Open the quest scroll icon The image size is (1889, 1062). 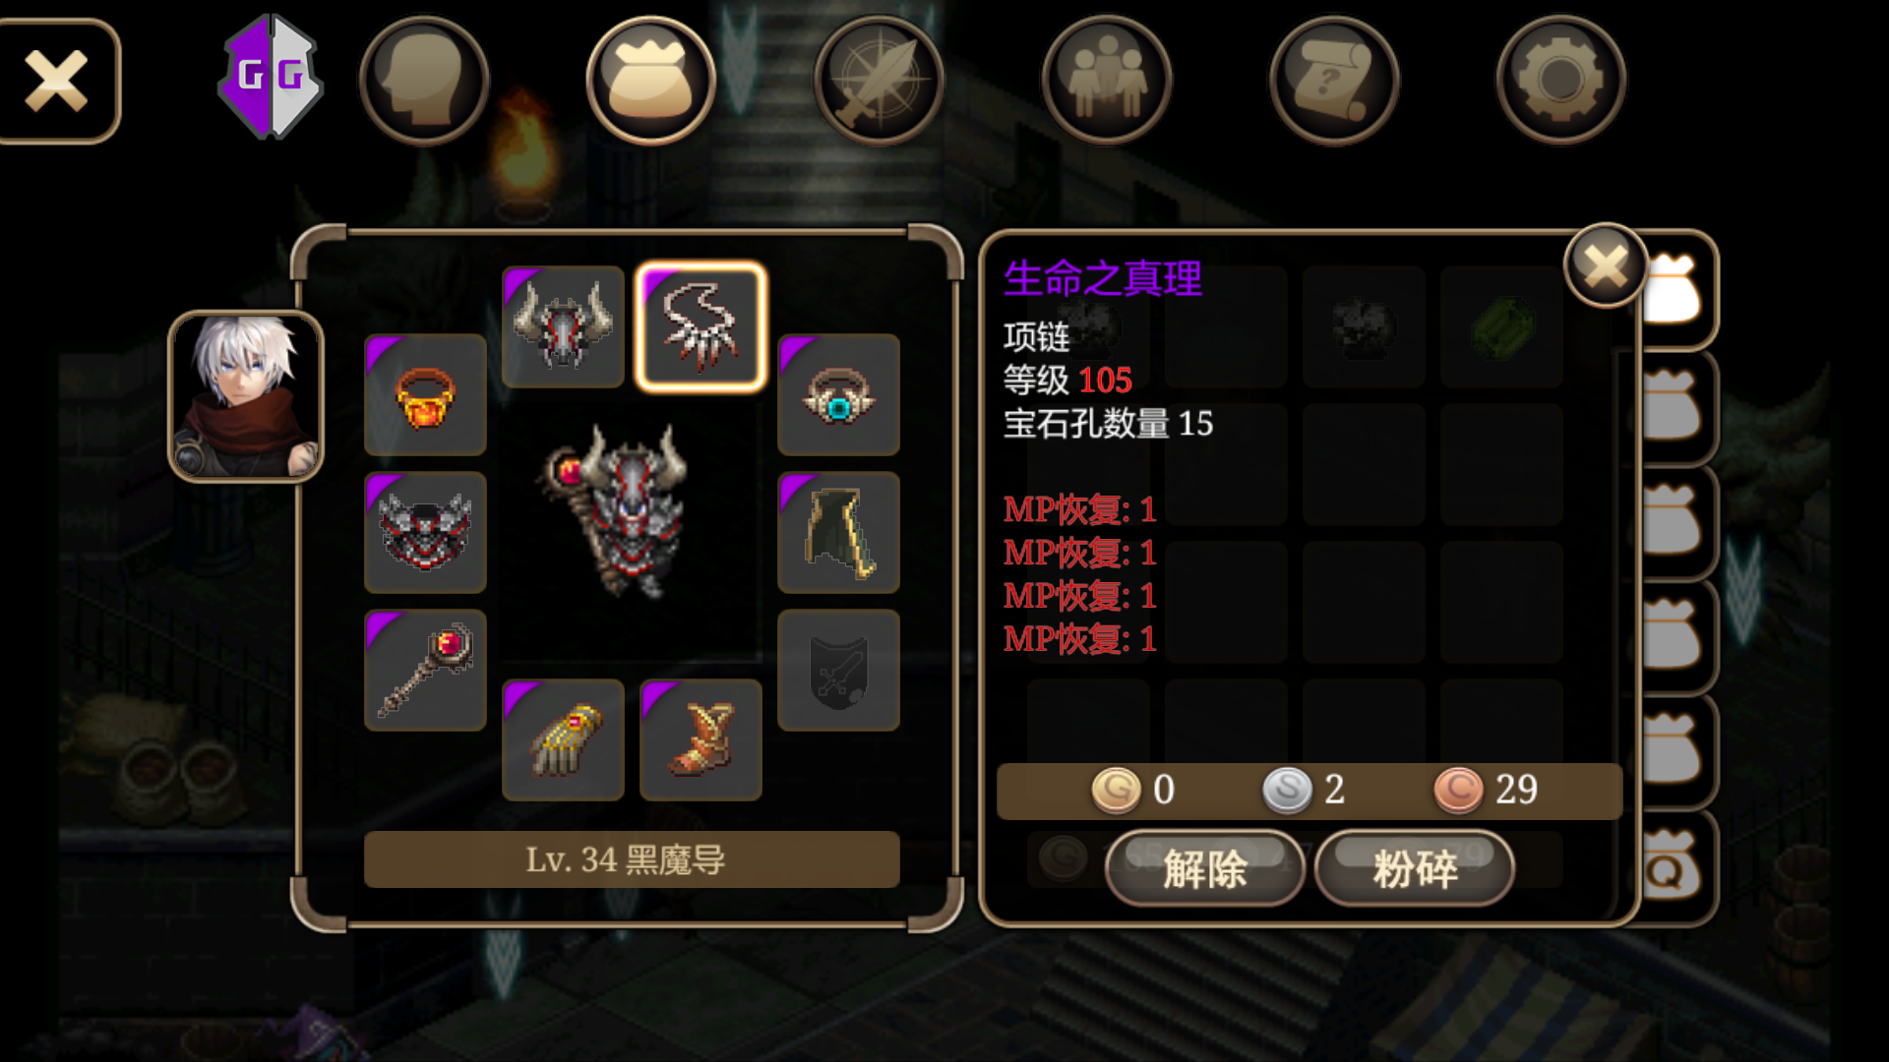tap(1334, 81)
